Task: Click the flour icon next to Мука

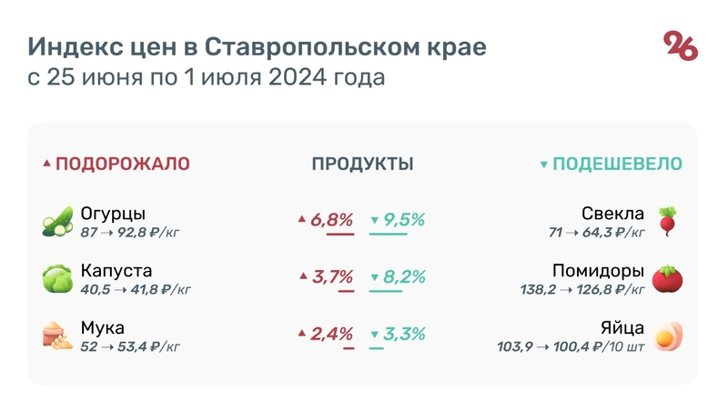Action: tap(57, 335)
